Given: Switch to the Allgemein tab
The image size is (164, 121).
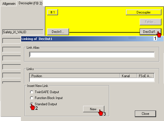Looking at the screenshot, I should (9, 4).
